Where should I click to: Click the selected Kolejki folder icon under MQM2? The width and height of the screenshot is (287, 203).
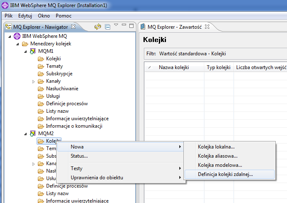41,141
